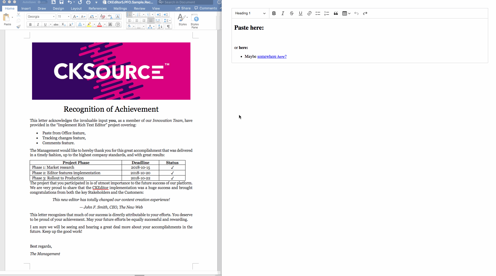Viewport: 496px width, 276px height.
Task: Click the enclosed characters icon in Word
Action: point(118,24)
